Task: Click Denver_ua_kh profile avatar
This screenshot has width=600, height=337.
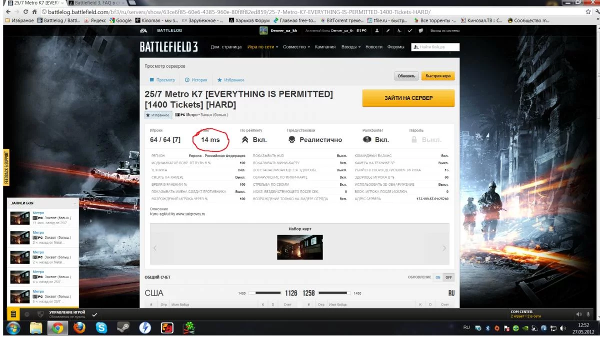Action: coord(263,30)
